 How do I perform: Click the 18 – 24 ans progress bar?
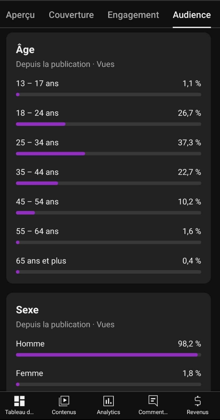(x=109, y=124)
